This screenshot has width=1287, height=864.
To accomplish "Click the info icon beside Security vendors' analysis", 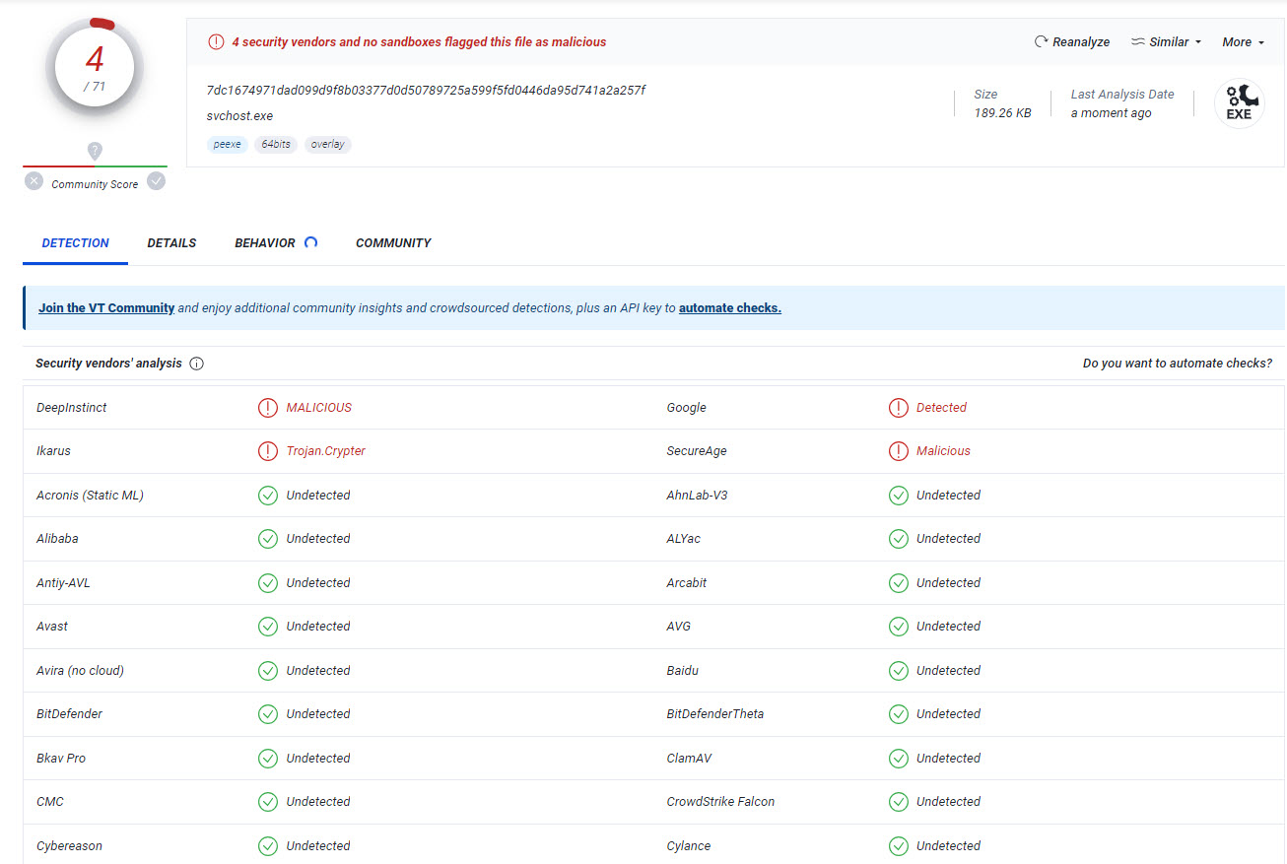I will pos(196,364).
